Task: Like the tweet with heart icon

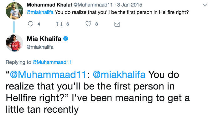Action: [x=88, y=24]
